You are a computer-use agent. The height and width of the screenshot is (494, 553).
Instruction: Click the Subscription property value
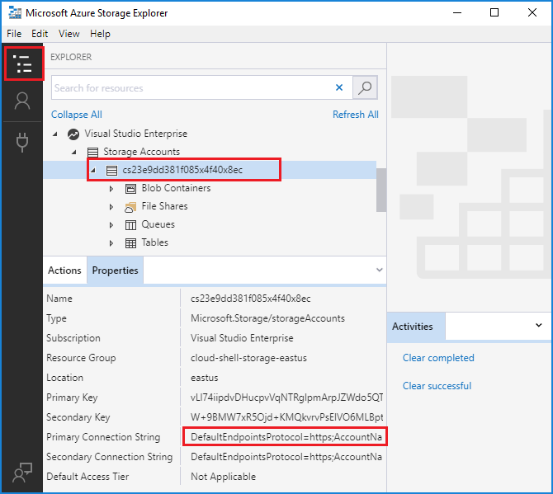point(242,338)
